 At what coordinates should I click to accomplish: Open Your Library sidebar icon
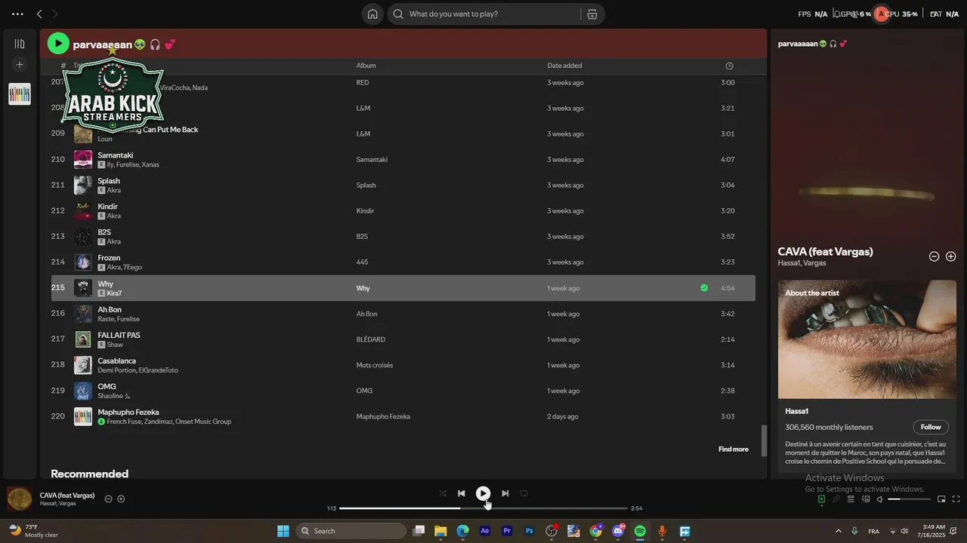tap(20, 44)
